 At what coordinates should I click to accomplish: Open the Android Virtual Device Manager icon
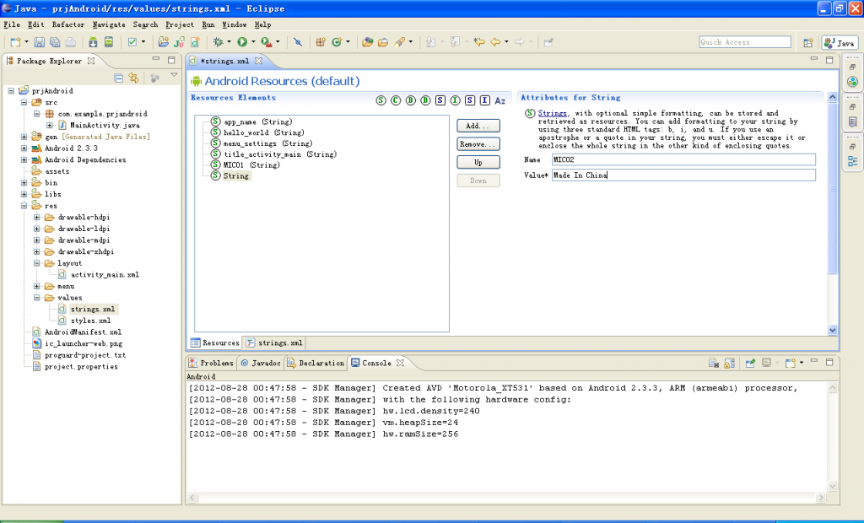109,42
